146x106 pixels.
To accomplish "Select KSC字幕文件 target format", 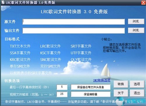I will click(51, 53).
